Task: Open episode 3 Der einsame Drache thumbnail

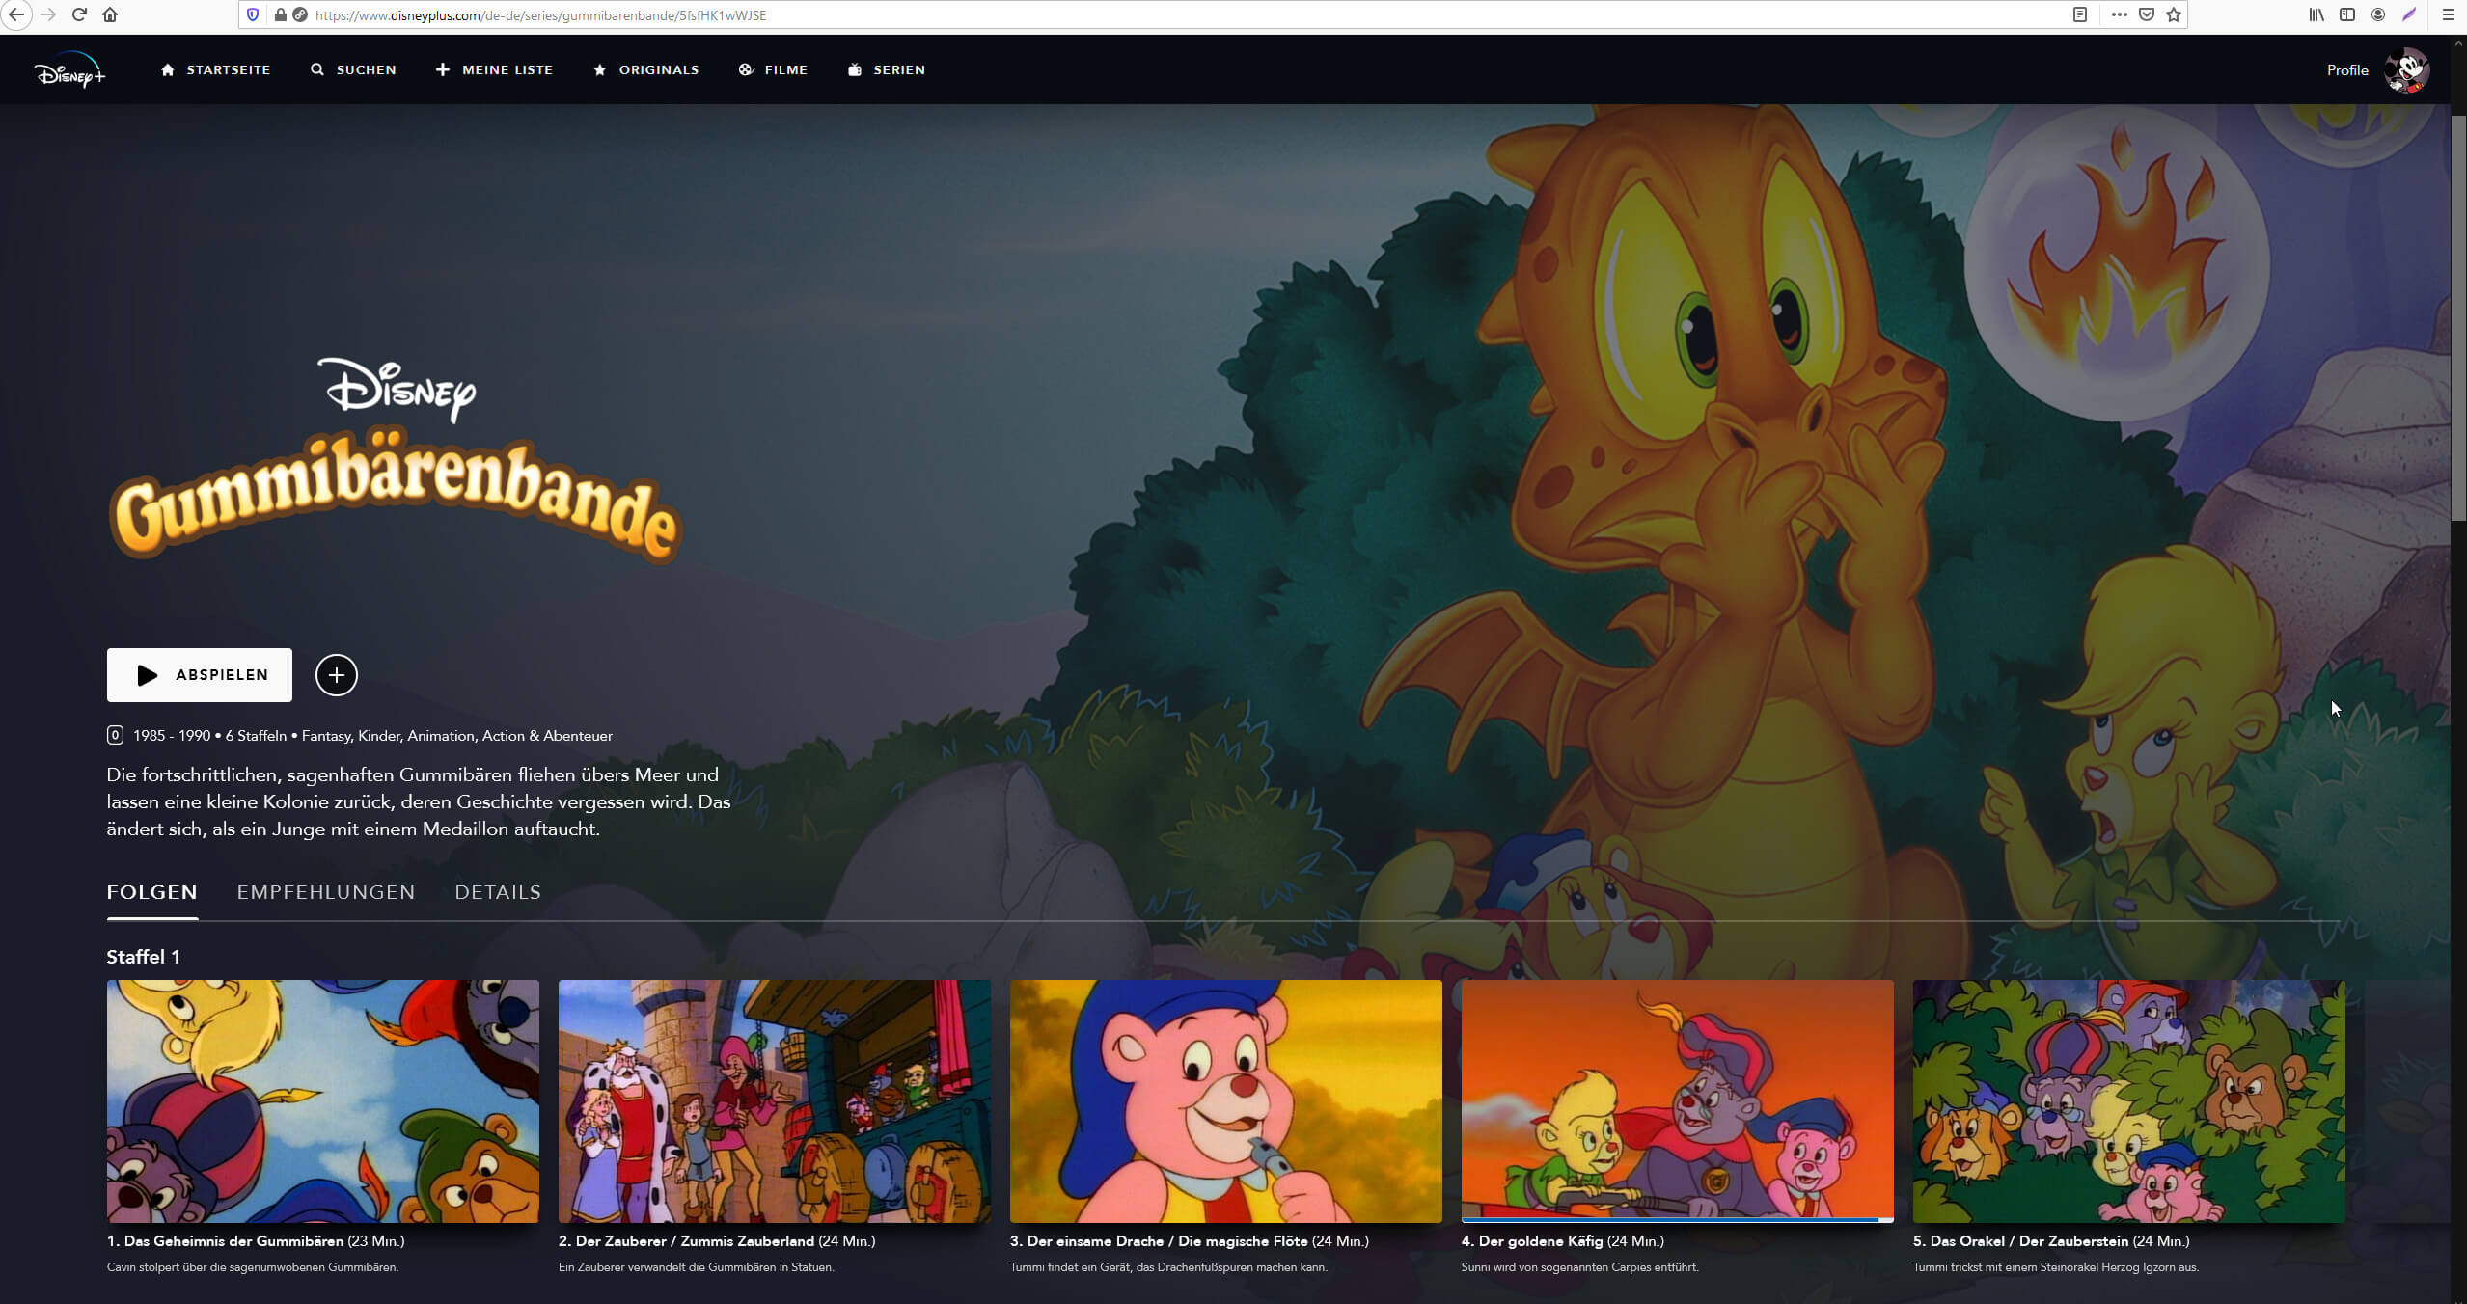Action: (1226, 1101)
